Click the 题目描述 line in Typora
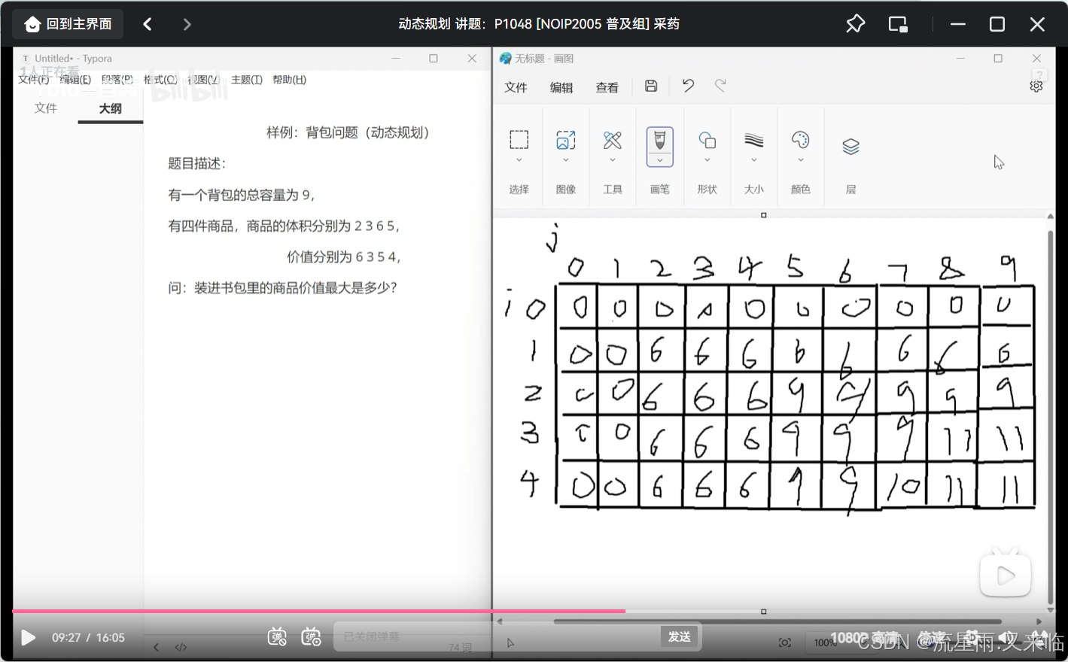This screenshot has height=662, width=1068. [197, 163]
